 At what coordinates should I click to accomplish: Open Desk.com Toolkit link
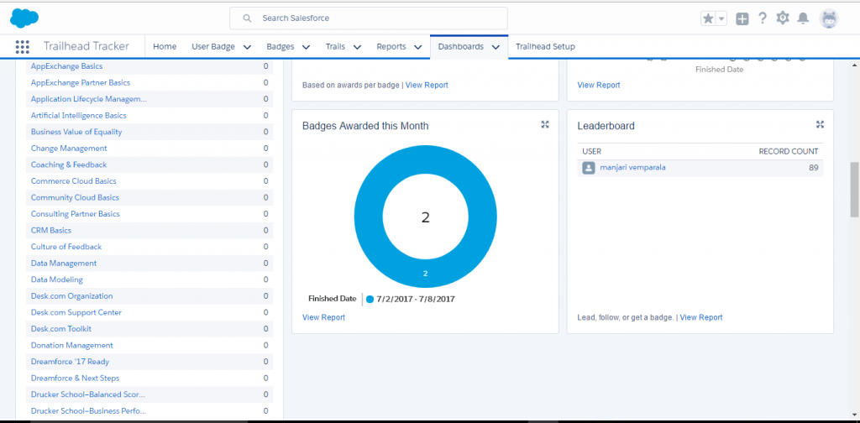point(60,329)
